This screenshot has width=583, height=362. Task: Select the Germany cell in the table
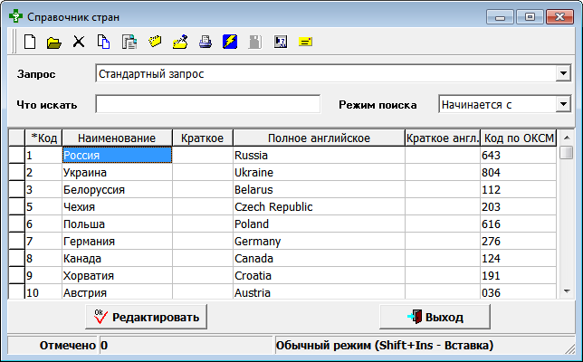pyautogui.click(x=319, y=242)
